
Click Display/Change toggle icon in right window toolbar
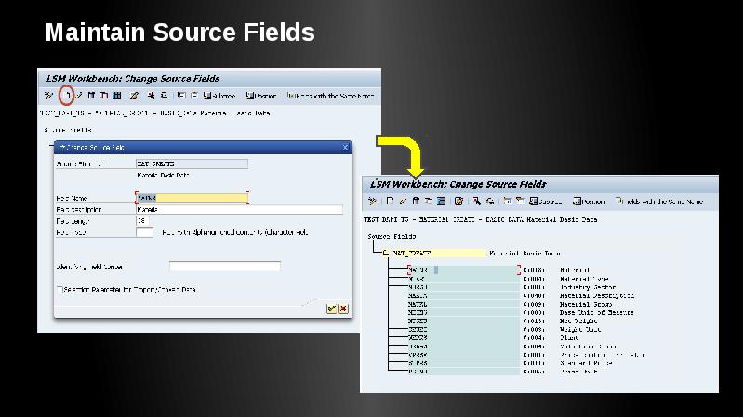(373, 202)
